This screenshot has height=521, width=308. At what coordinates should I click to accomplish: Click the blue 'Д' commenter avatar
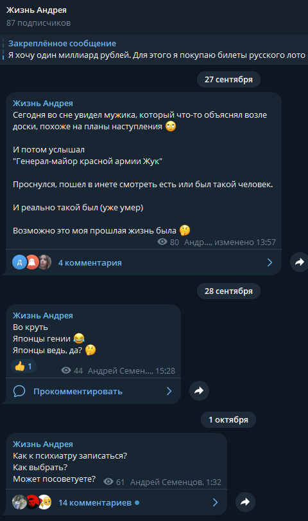pyautogui.click(x=19, y=262)
